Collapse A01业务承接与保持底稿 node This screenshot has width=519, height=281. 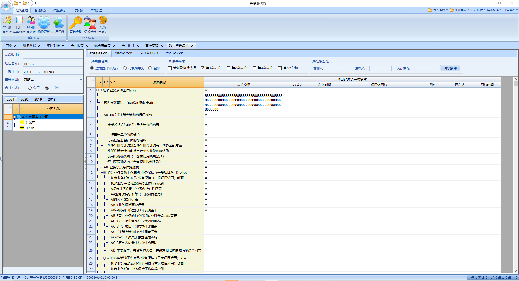pyautogui.click(x=101, y=167)
